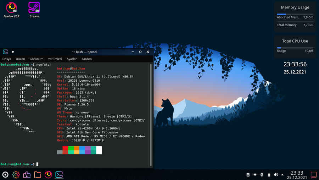Open the software download center taskbar icon

point(27,175)
